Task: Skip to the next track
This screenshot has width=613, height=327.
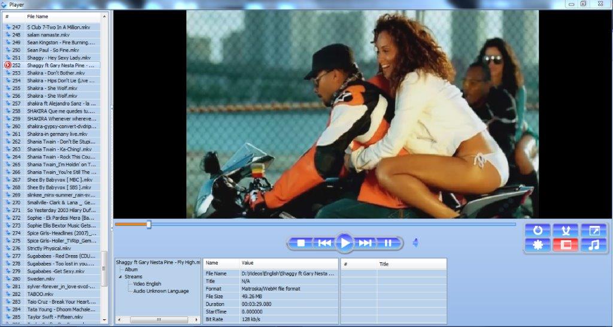Action: [365, 243]
